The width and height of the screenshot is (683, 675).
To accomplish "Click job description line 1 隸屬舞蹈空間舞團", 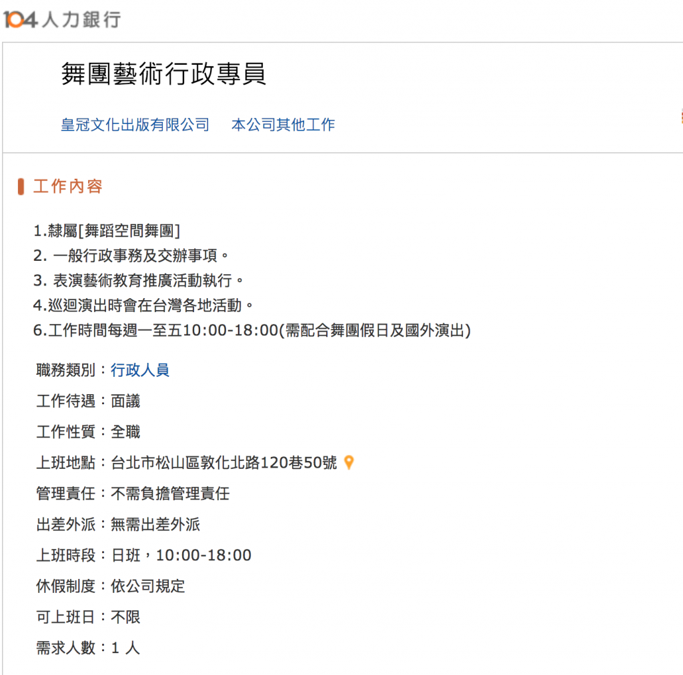I will click(x=107, y=231).
